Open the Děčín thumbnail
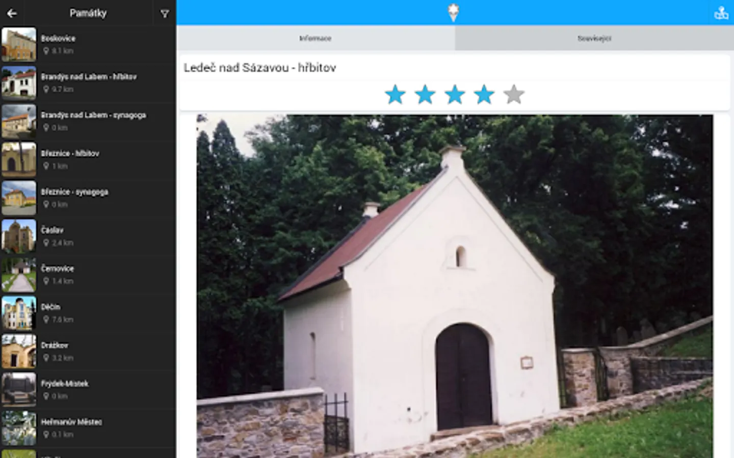 [19, 313]
